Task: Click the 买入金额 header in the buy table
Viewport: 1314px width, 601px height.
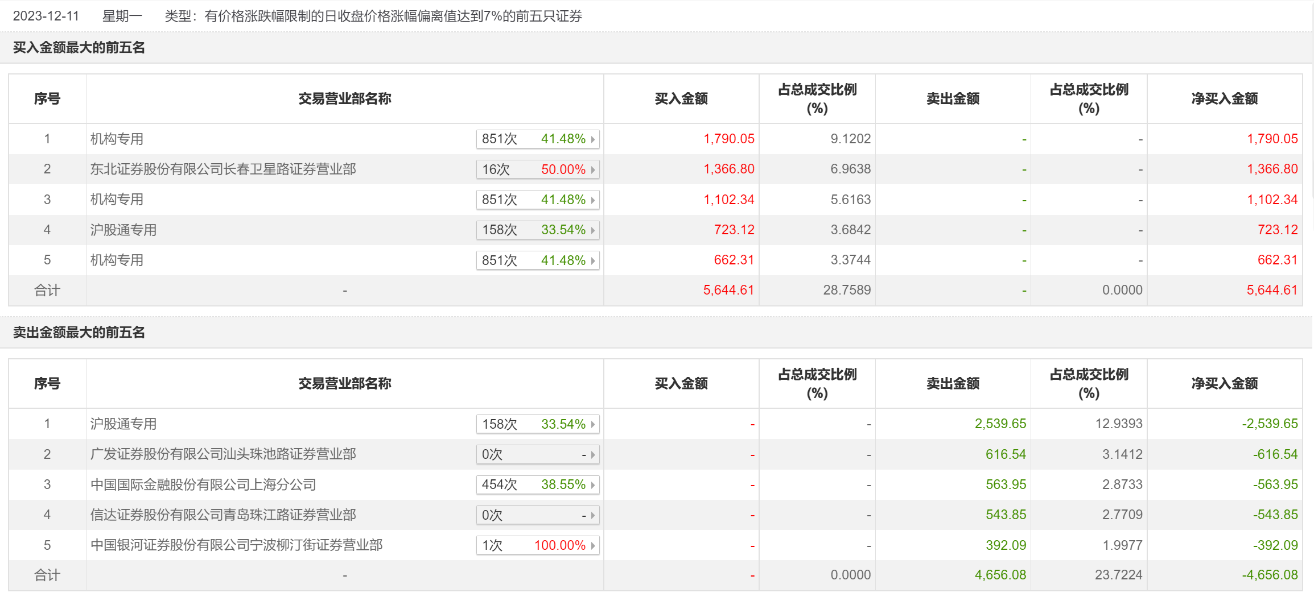Action: point(681,98)
